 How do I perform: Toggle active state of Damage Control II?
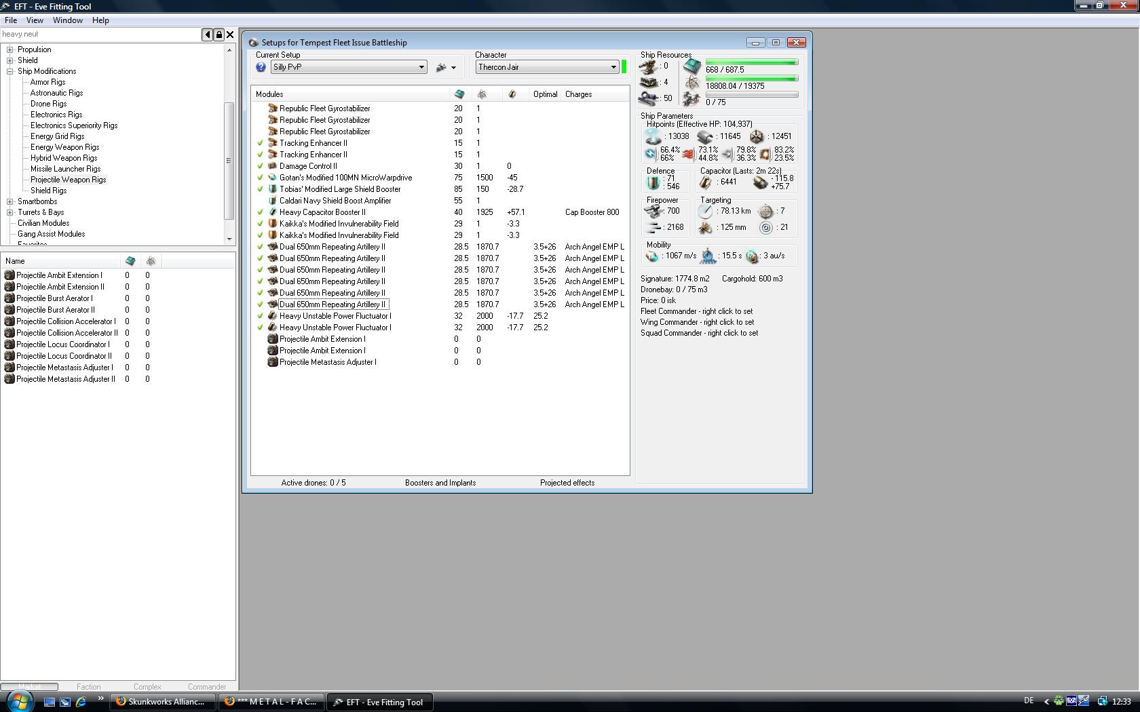click(260, 166)
